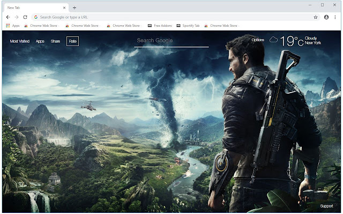This screenshot has width=343, height=214.
Task: Open the Apps bookmark shortcut
Action: [13, 26]
